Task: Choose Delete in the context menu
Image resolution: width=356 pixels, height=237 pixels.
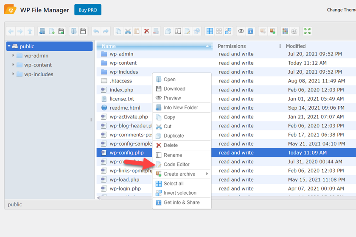Action: click(x=182, y=145)
